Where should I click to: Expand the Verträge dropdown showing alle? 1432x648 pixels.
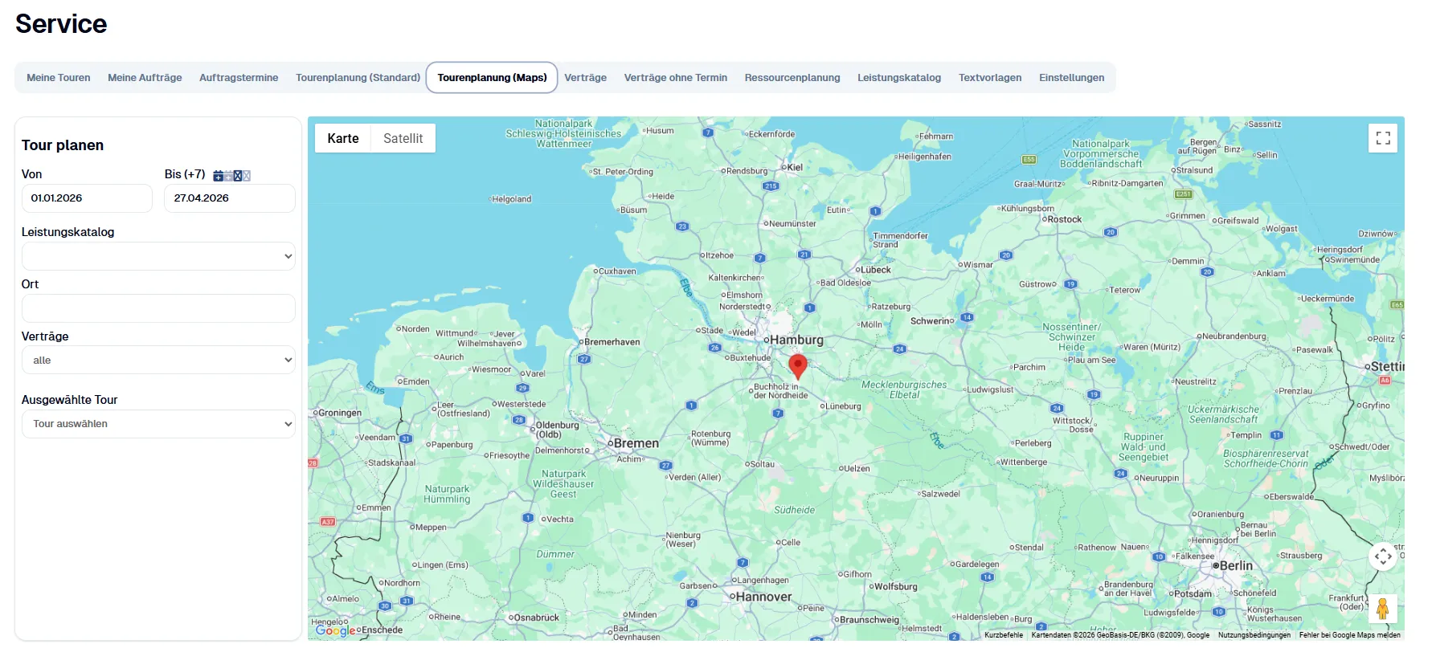[x=158, y=361]
